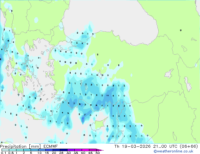
Task: Click the 'ECMWF' model label
Action: (x=51, y=146)
